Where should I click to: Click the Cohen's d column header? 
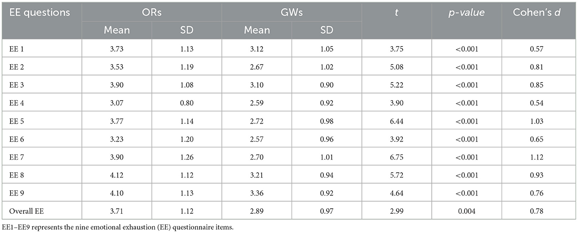point(538,13)
